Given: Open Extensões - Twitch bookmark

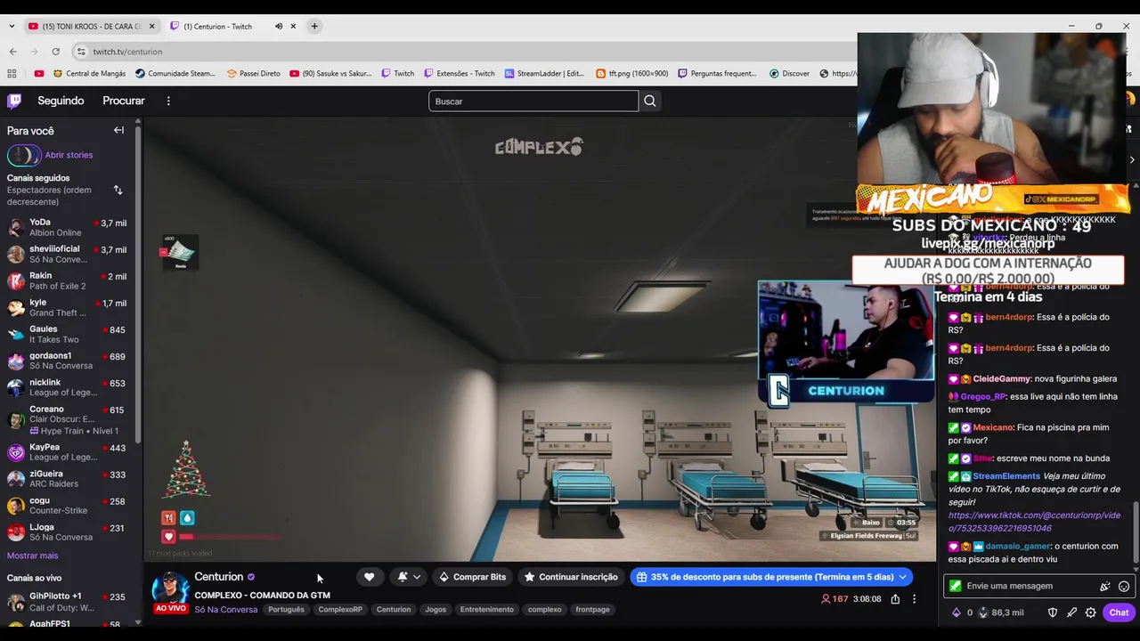Looking at the screenshot, I should (x=460, y=73).
